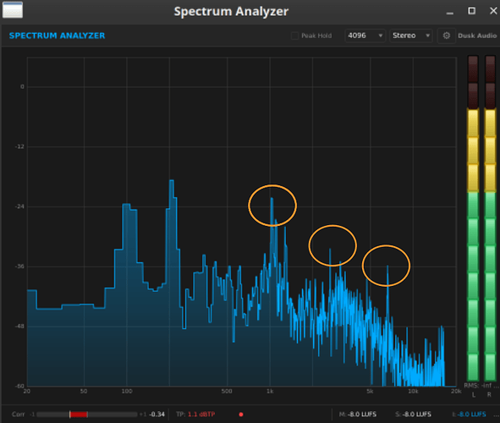The height and width of the screenshot is (423, 500).
Task: Click the momentary M: -8.0 LUFS readout
Action: 358,415
